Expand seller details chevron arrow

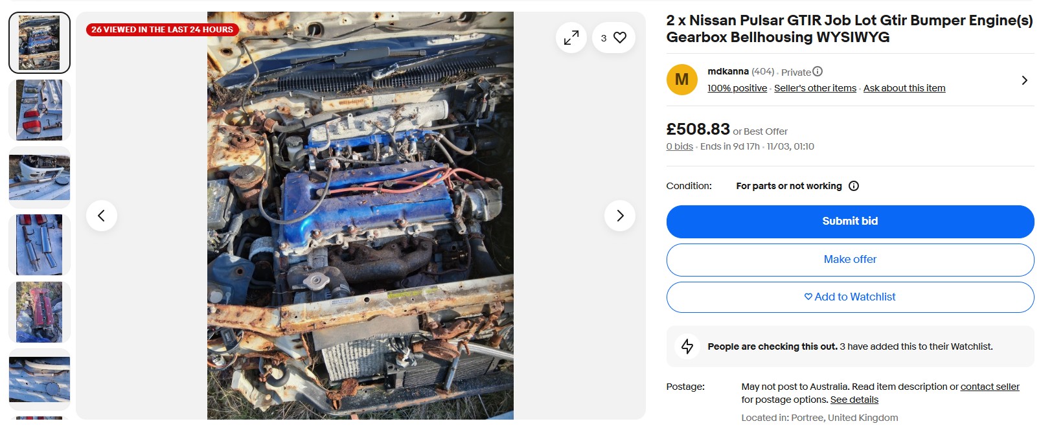pos(1024,80)
